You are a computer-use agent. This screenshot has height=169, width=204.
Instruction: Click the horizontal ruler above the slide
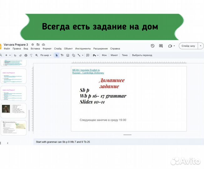click(x=129, y=63)
